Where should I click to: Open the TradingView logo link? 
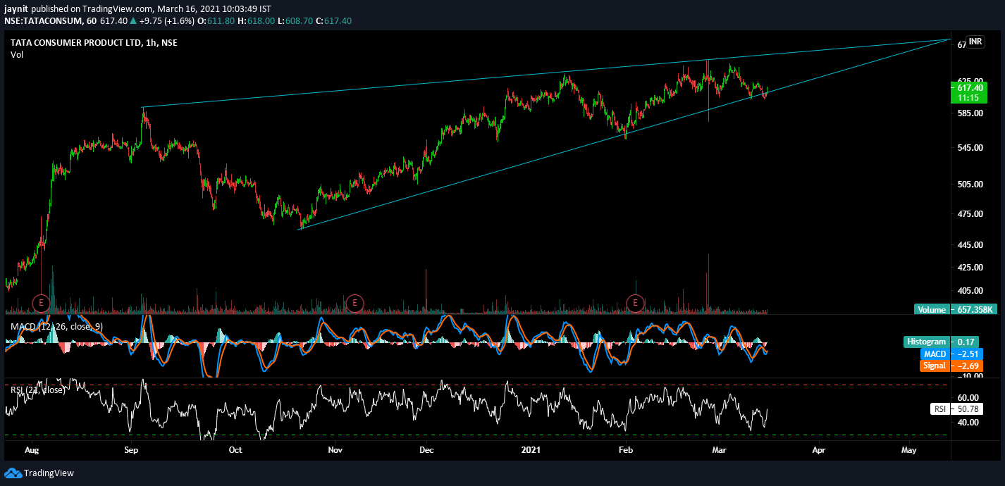click(x=39, y=473)
